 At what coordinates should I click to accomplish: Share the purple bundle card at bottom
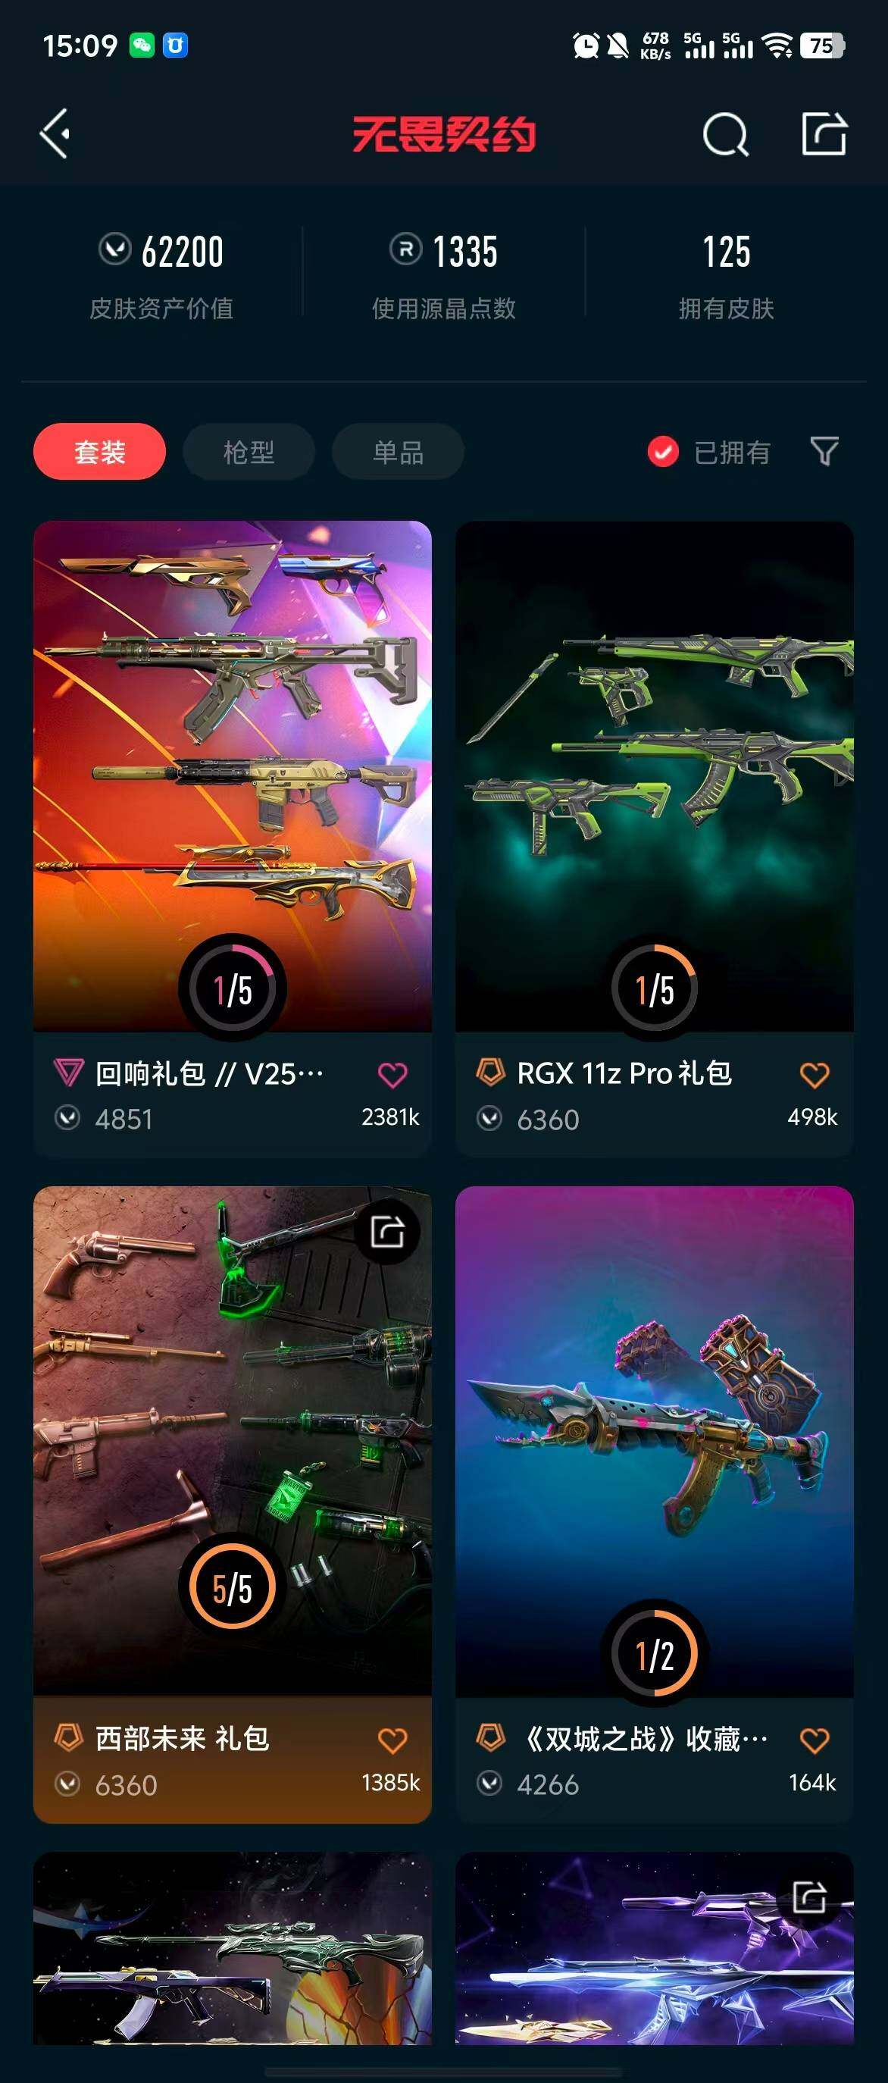[x=808, y=1897]
